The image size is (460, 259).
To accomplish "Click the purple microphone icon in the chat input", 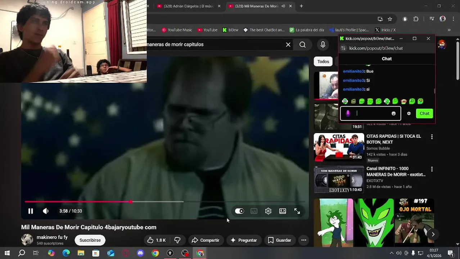I will [x=348, y=114].
